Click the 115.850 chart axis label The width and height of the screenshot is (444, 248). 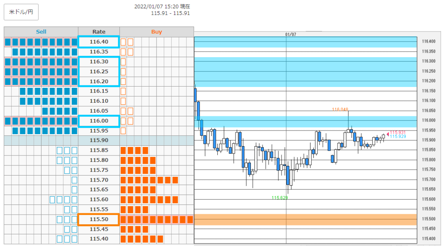429,150
